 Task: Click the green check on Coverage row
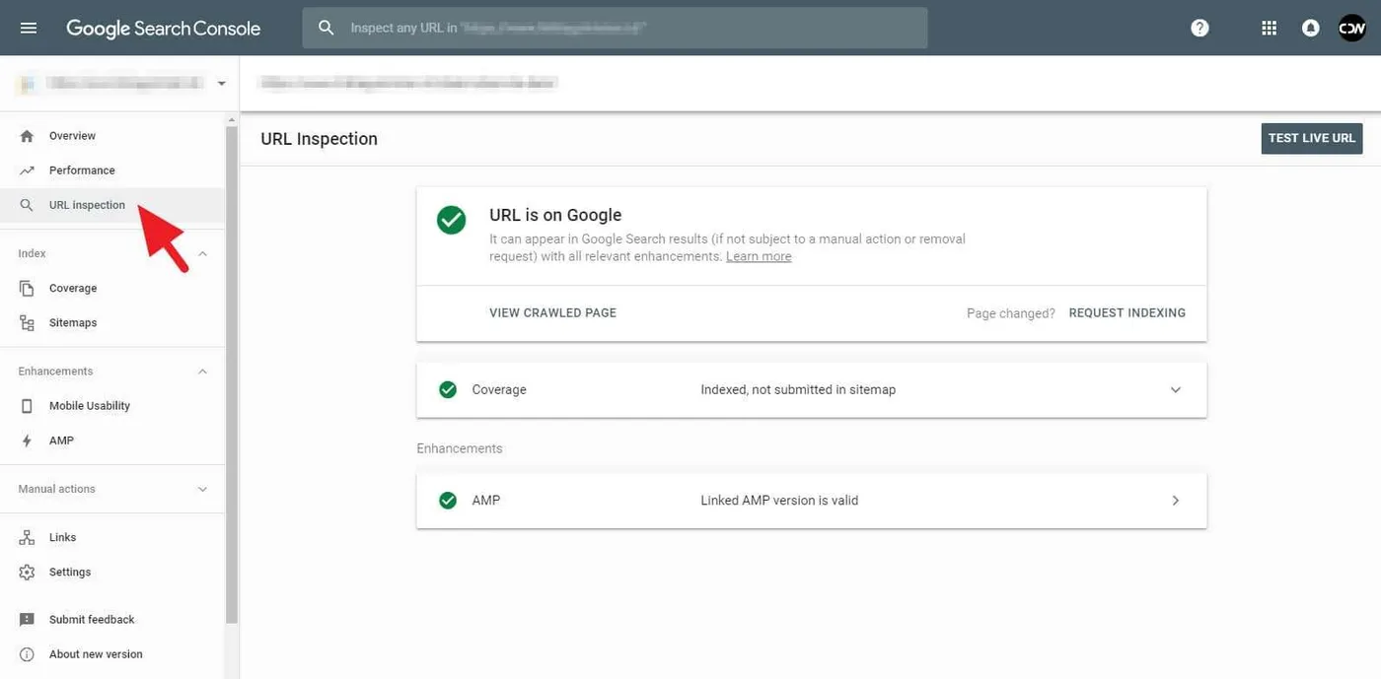[x=448, y=389]
